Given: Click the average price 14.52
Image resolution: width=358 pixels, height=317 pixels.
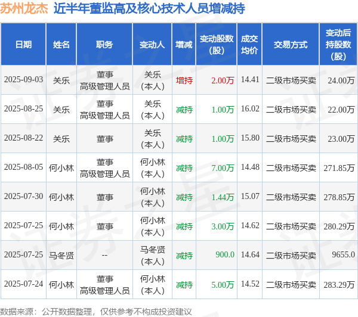Looking at the screenshot, I should [x=250, y=284].
